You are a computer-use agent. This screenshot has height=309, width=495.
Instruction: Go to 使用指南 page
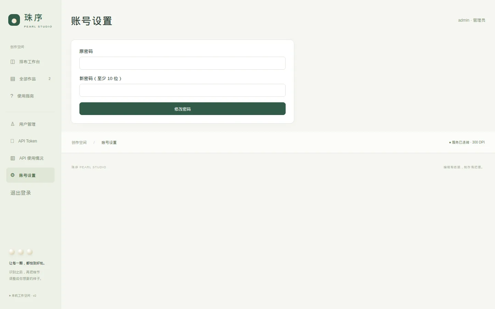point(30,96)
